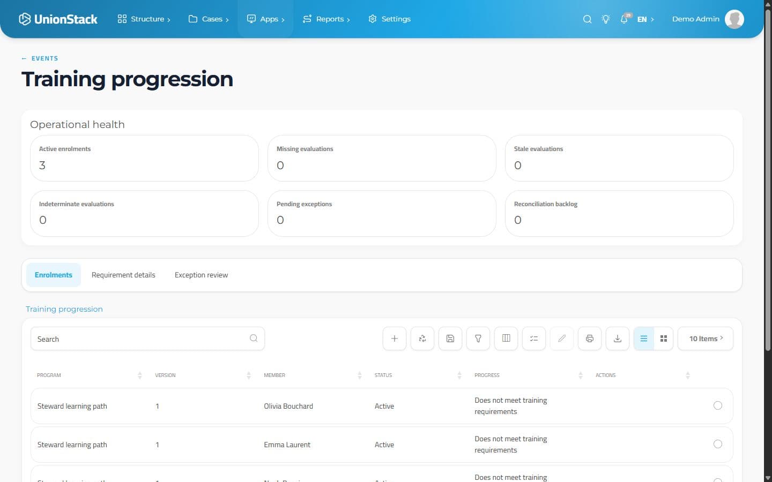Sort by Status column

[x=459, y=375]
